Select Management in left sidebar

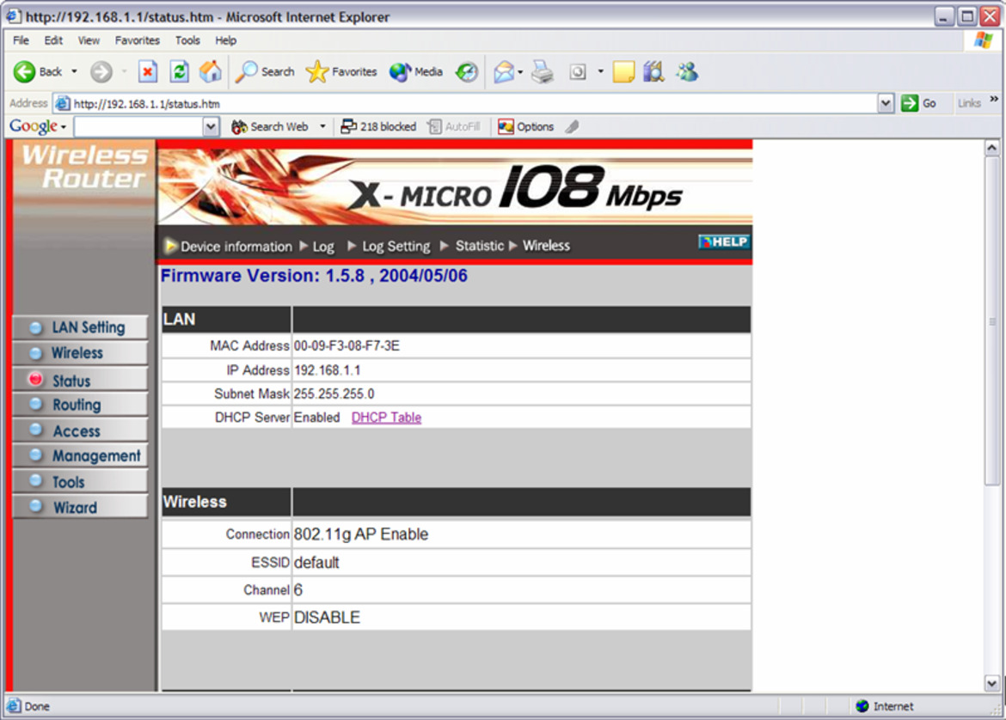click(80, 456)
